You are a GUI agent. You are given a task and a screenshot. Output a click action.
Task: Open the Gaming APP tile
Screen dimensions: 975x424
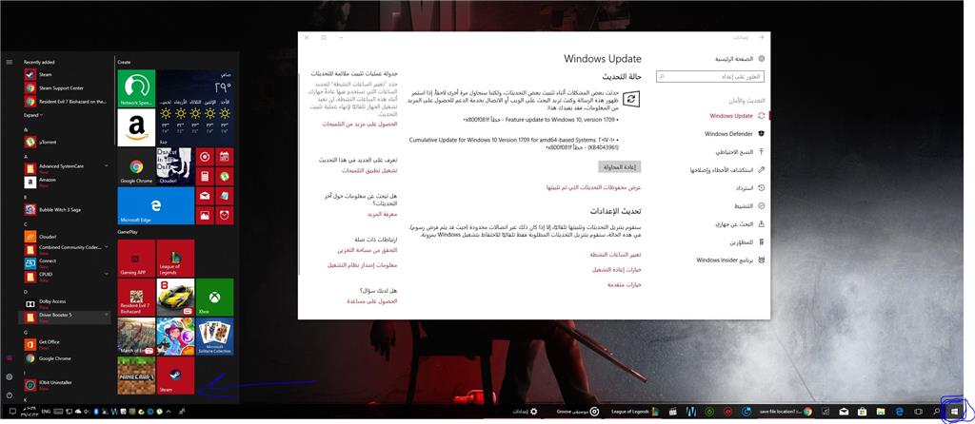[x=136, y=259]
